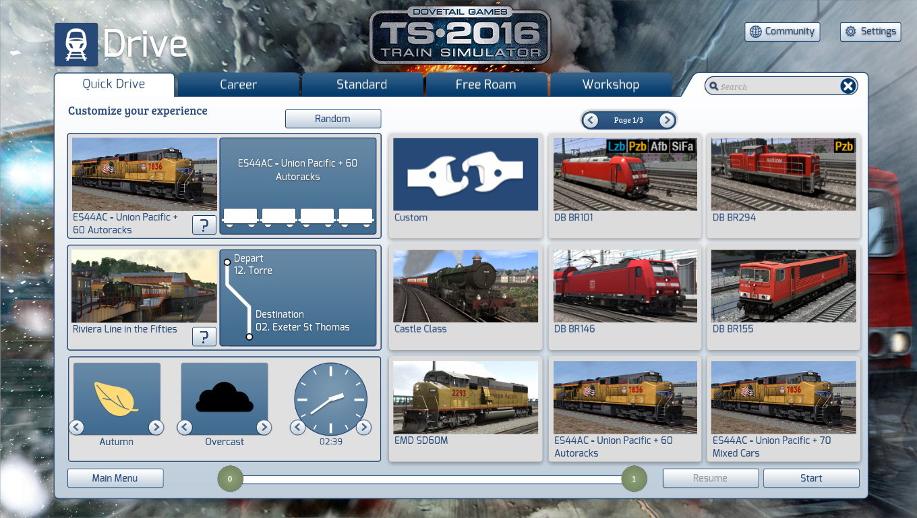Open the Community page
This screenshot has height=518, width=917.
[782, 32]
